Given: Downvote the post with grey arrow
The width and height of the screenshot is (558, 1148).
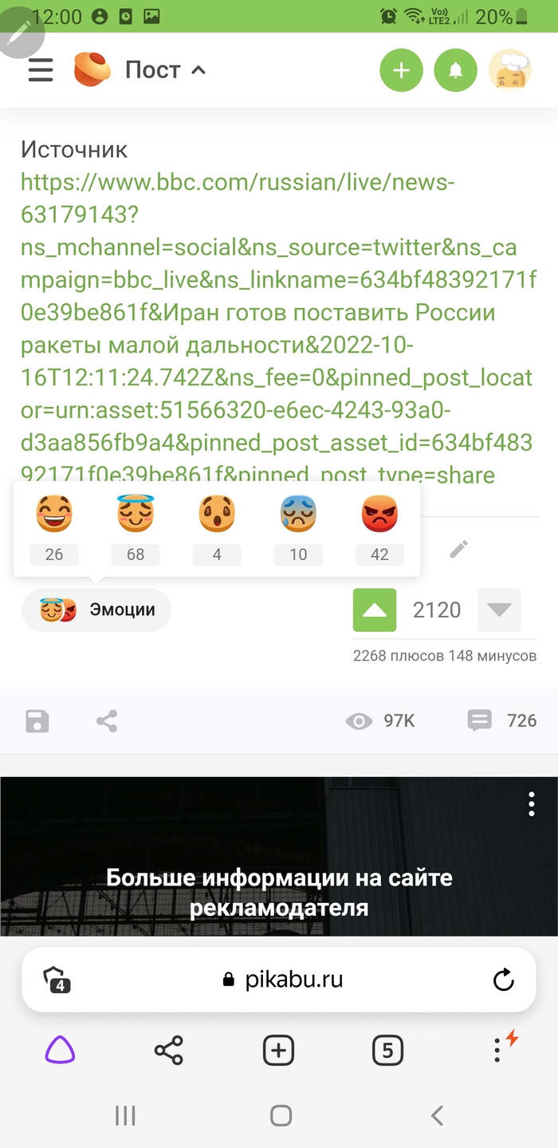Looking at the screenshot, I should pyautogui.click(x=499, y=610).
